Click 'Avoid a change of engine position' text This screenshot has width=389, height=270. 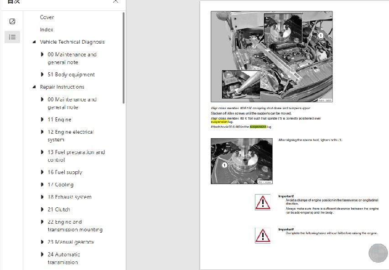(332, 202)
